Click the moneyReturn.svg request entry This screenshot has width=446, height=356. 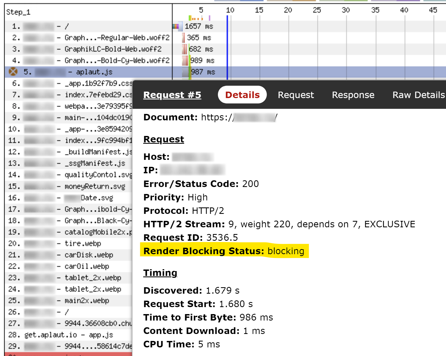(x=95, y=186)
